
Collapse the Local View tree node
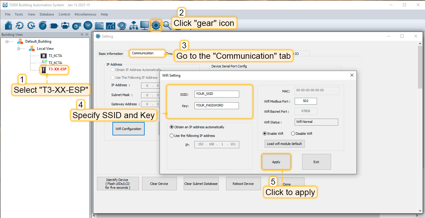pos(19,49)
